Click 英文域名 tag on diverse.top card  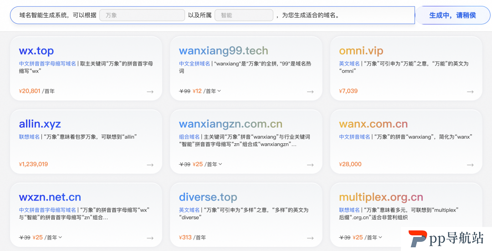point(189,210)
